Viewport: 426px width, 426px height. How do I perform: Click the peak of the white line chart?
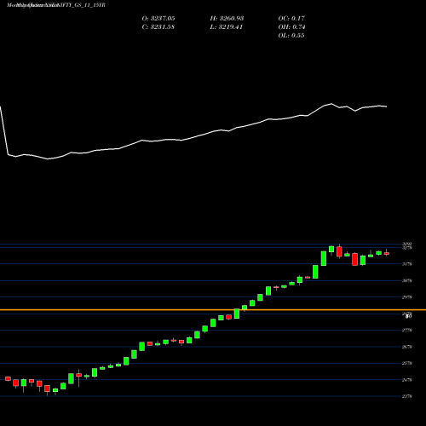(x=331, y=104)
